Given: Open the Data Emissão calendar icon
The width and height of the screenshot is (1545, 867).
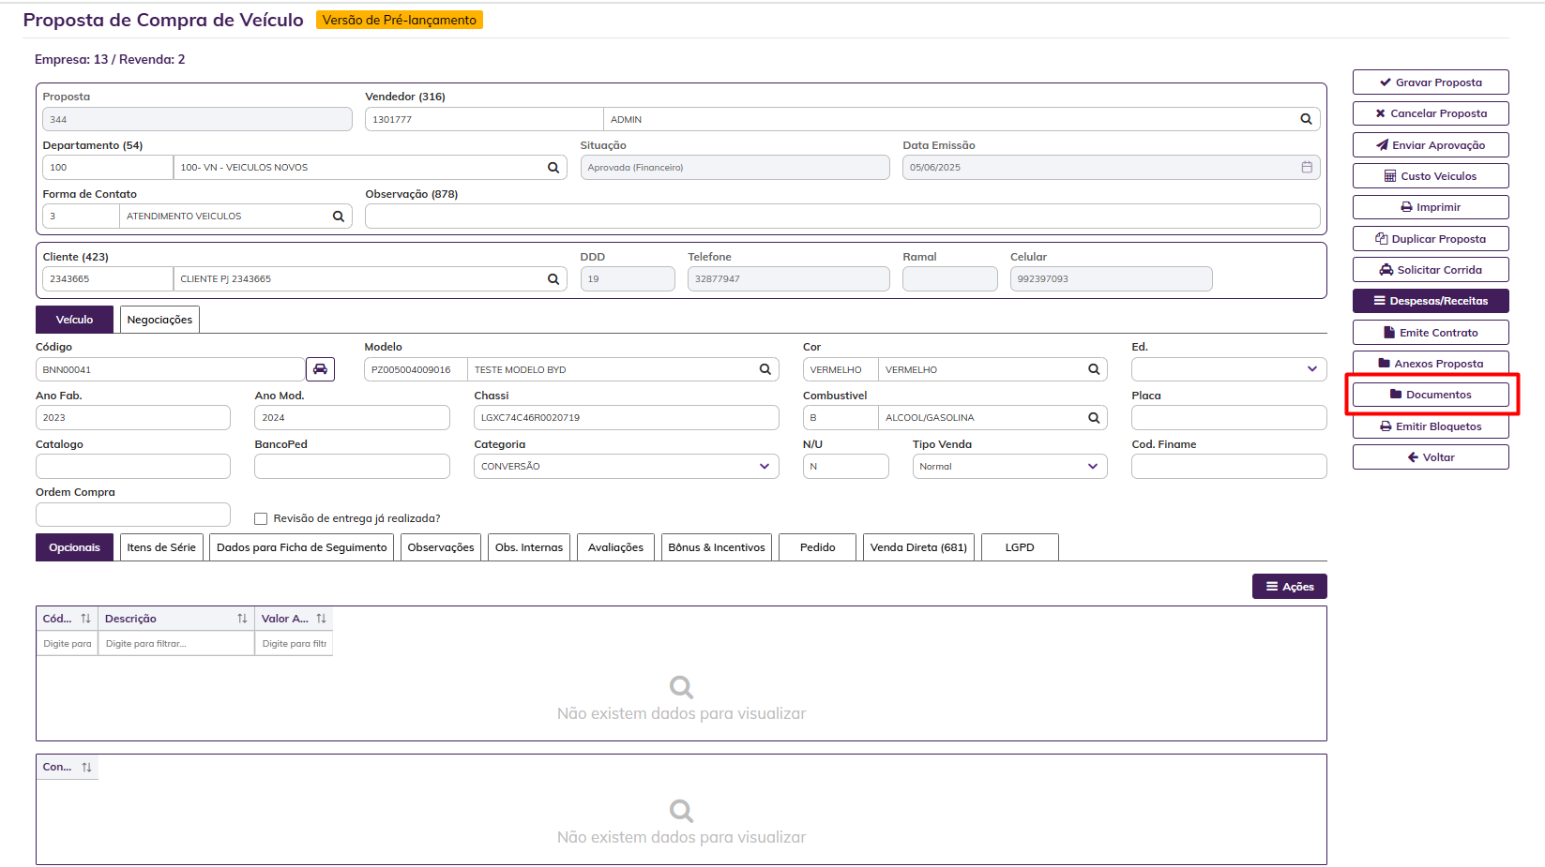Looking at the screenshot, I should 1306,167.
